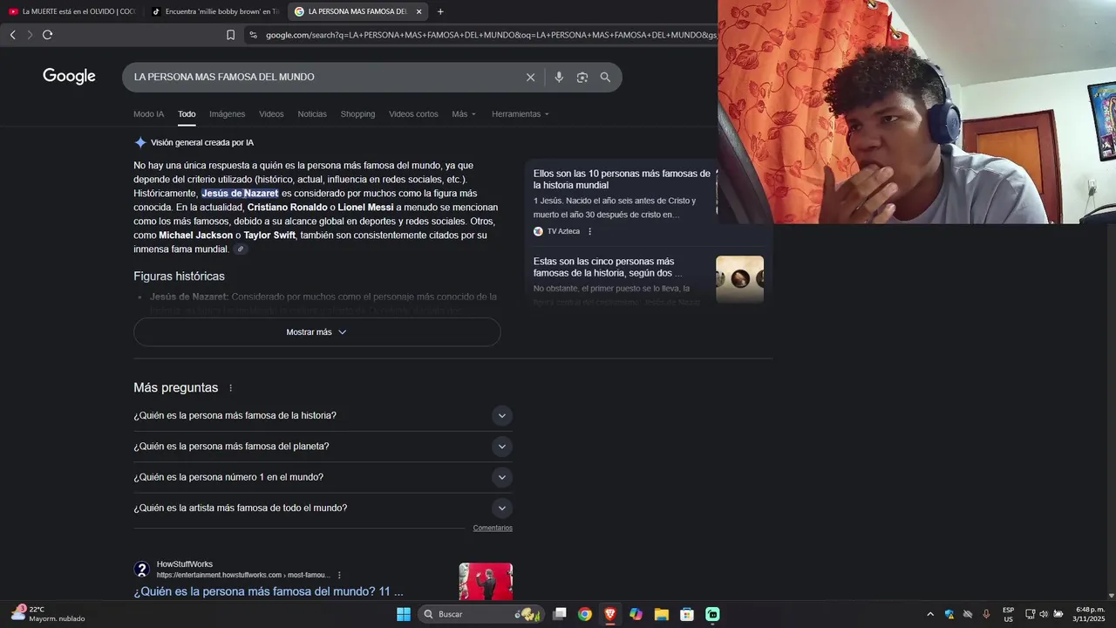The image size is (1116, 628).
Task: Click the Brave browser taskbar icon
Action: click(610, 614)
